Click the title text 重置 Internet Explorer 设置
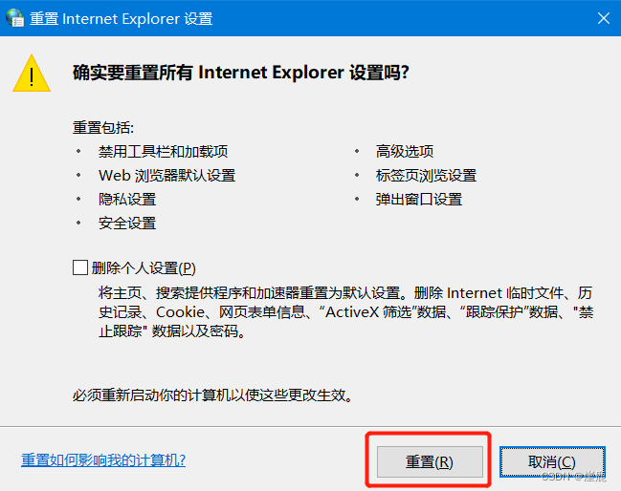This screenshot has width=621, height=491. point(122,19)
